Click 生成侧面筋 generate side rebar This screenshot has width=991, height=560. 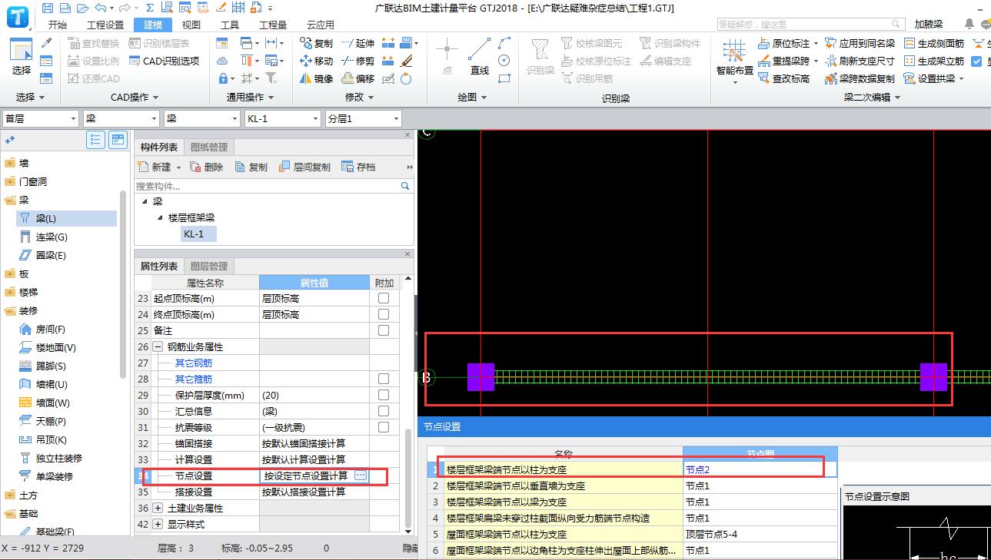click(x=933, y=44)
